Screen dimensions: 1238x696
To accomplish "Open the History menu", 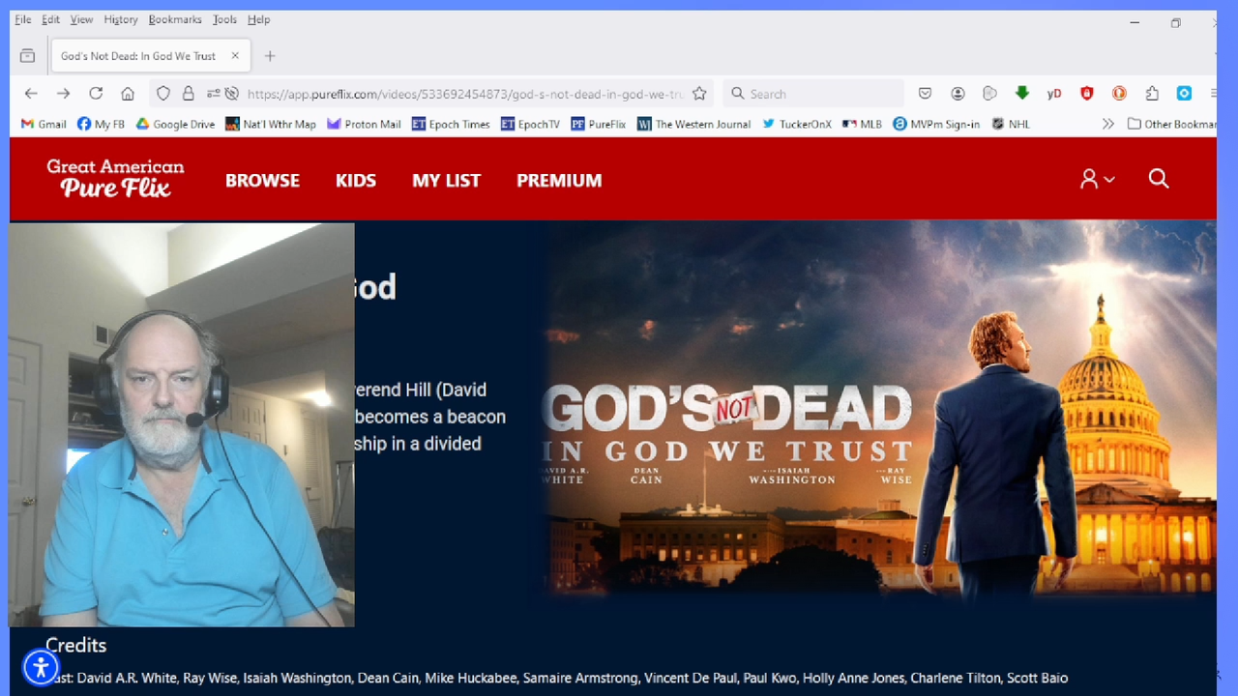I will pyautogui.click(x=121, y=19).
